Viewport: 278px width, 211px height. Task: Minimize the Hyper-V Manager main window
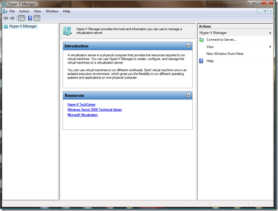(250, 3)
